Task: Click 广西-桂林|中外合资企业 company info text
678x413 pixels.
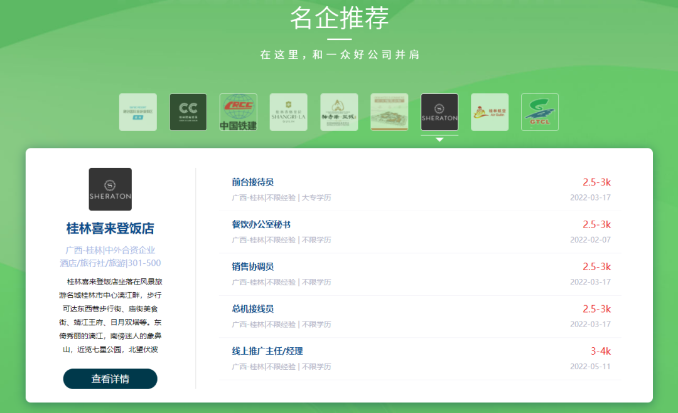Action: [x=110, y=250]
